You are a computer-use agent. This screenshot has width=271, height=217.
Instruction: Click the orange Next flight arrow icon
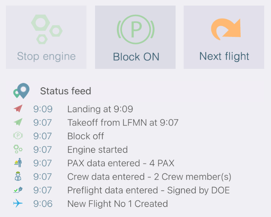coord(226,29)
